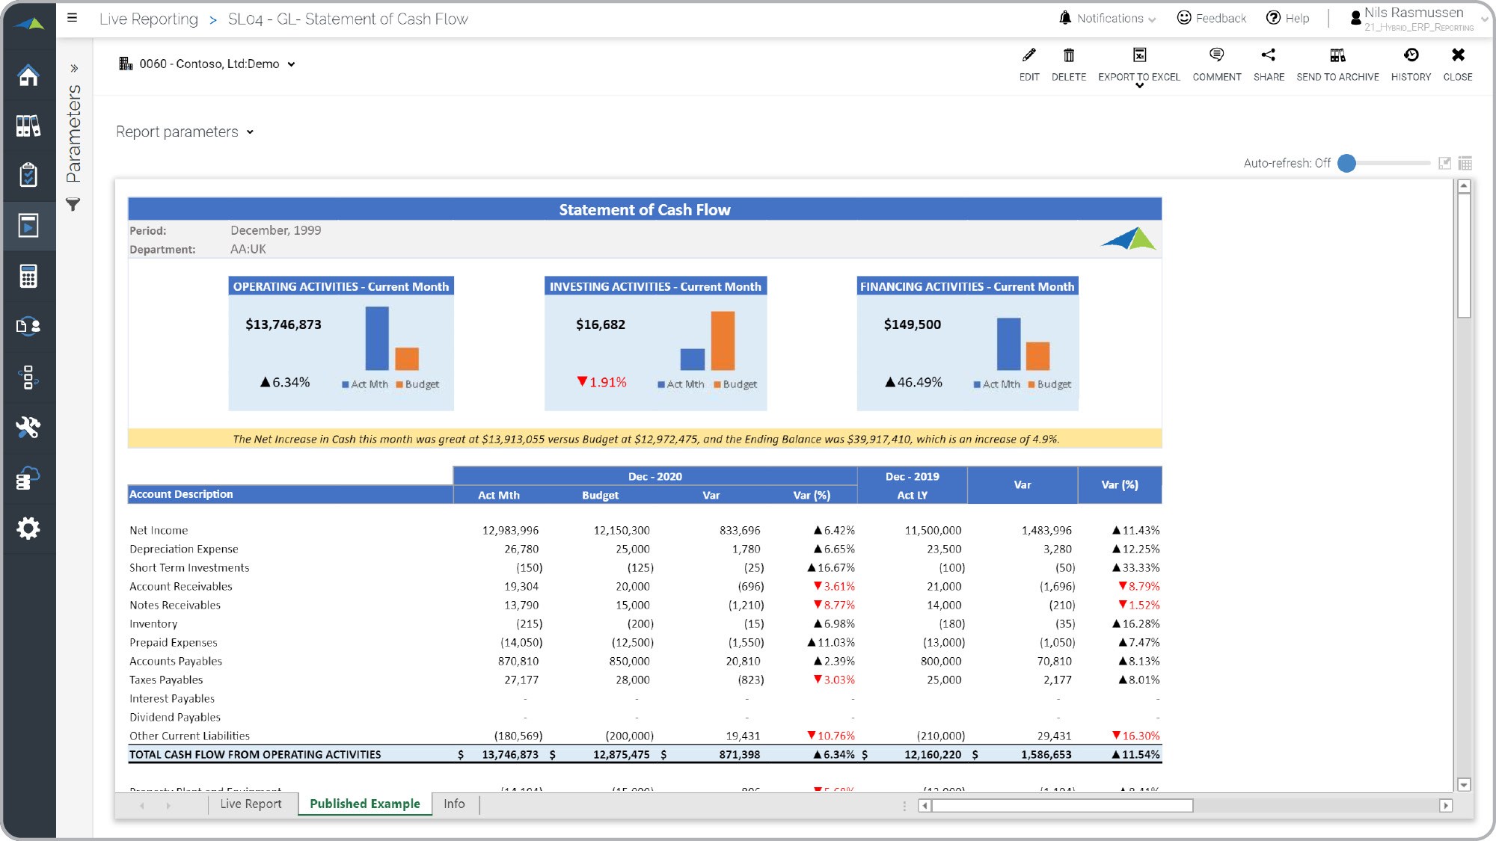Screen dimensions: 1496x841
Task: Open the report History
Action: 1411,55
